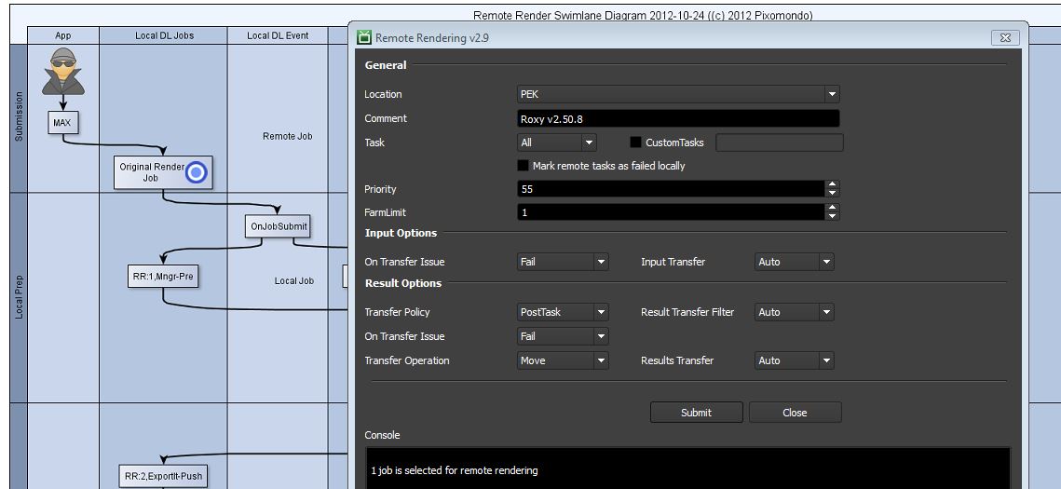
Task: Click the CustomTasks text field
Action: pyautogui.click(x=780, y=143)
